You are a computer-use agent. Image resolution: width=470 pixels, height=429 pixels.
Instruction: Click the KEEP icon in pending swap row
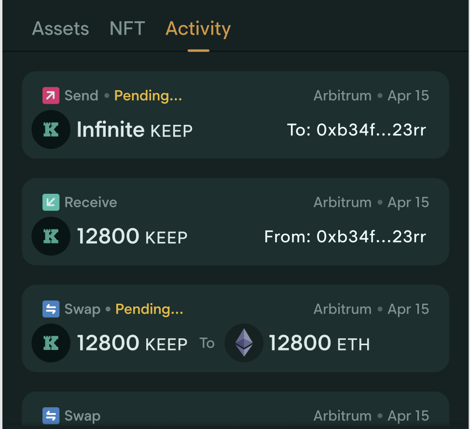(x=51, y=343)
